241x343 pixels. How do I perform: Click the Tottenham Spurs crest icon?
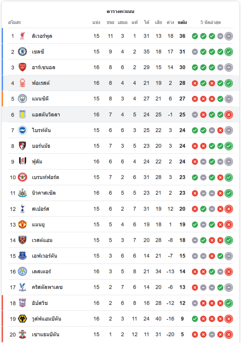[22, 209]
